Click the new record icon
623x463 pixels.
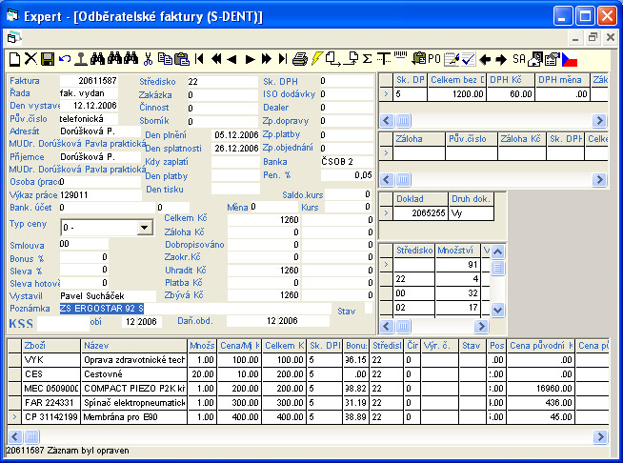click(13, 59)
